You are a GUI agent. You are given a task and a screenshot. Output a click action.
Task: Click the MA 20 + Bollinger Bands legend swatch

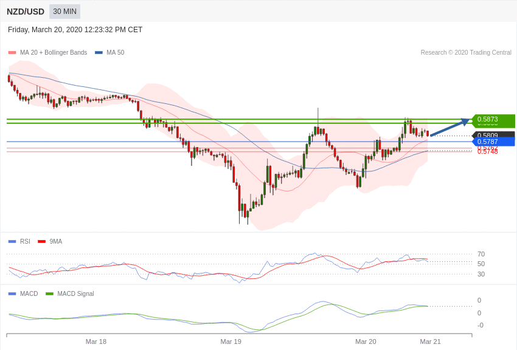12,53
